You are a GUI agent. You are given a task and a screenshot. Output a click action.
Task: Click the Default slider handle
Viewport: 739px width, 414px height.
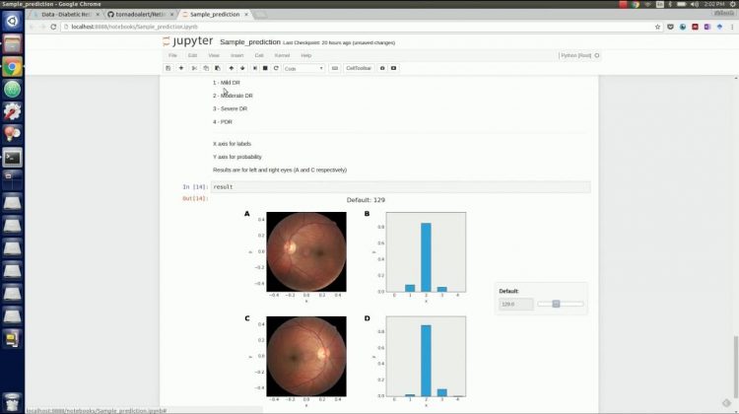[x=556, y=305]
